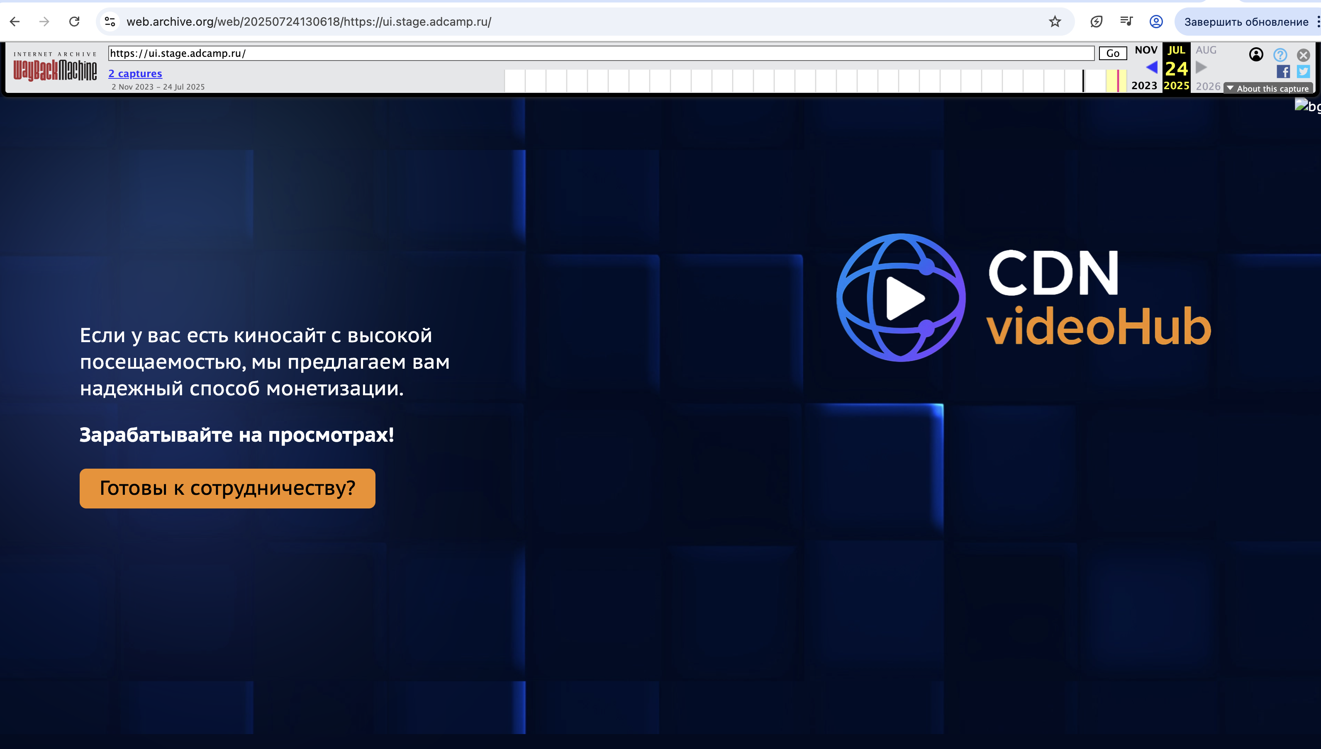1321x749 pixels.
Task: Select year 2023 in Wayback toolbar
Action: click(1144, 85)
